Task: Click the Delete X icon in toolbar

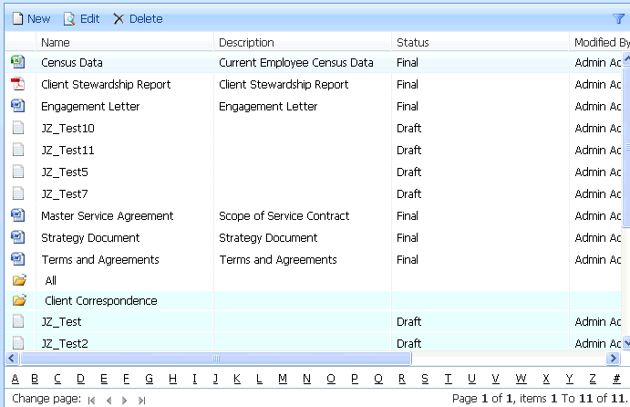Action: point(118,18)
